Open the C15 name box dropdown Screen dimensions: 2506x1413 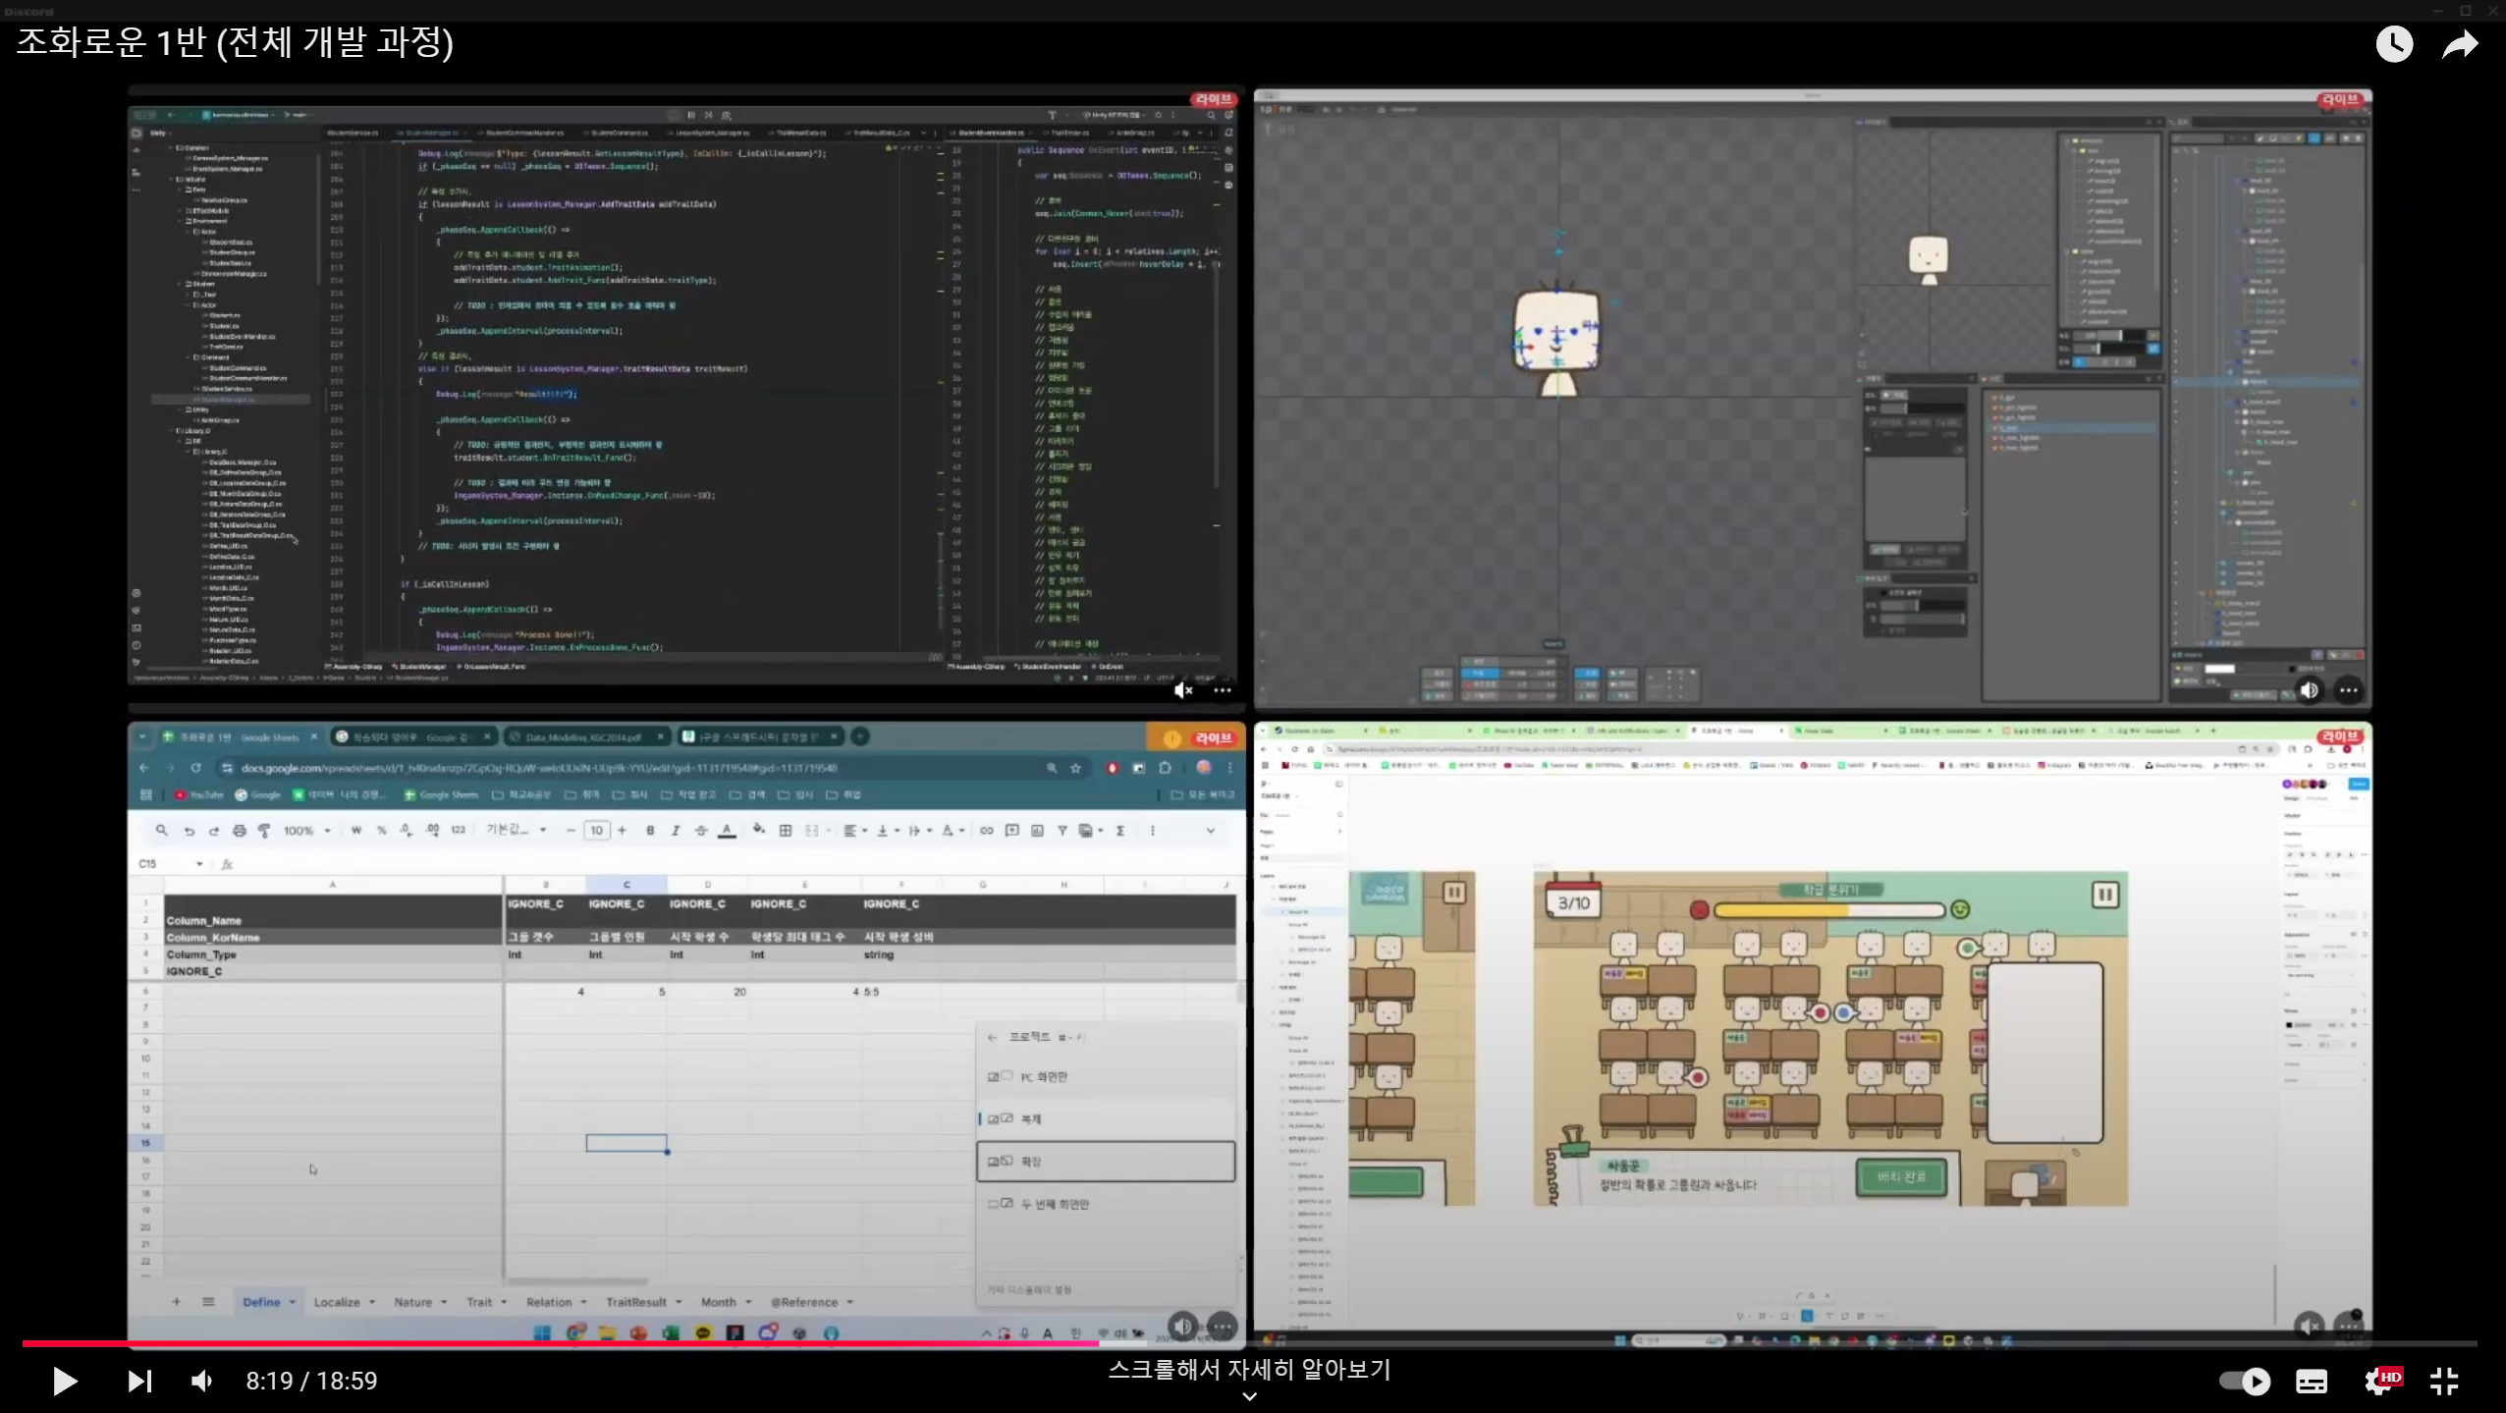(199, 864)
